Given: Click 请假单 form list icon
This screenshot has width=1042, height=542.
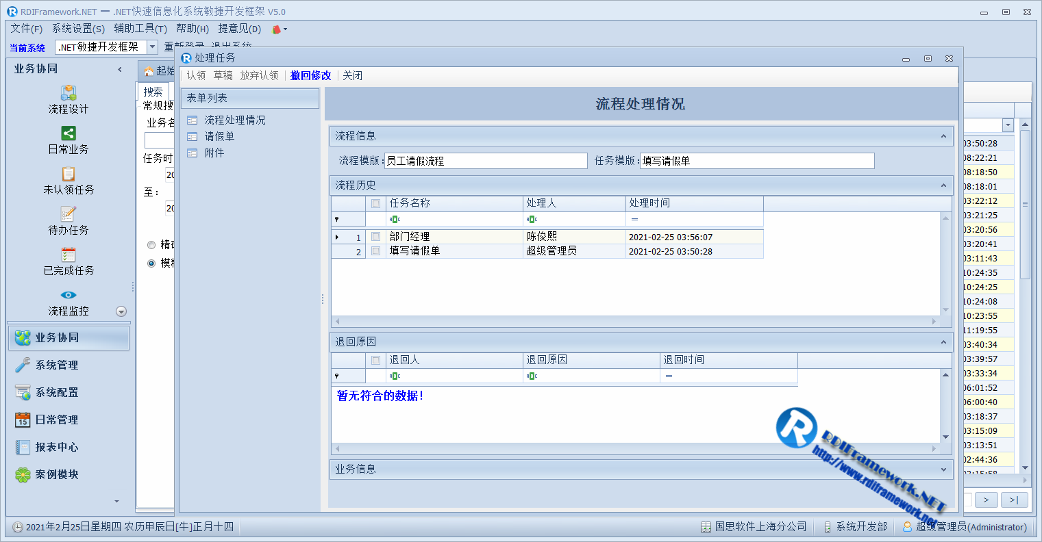Looking at the screenshot, I should click(x=193, y=137).
